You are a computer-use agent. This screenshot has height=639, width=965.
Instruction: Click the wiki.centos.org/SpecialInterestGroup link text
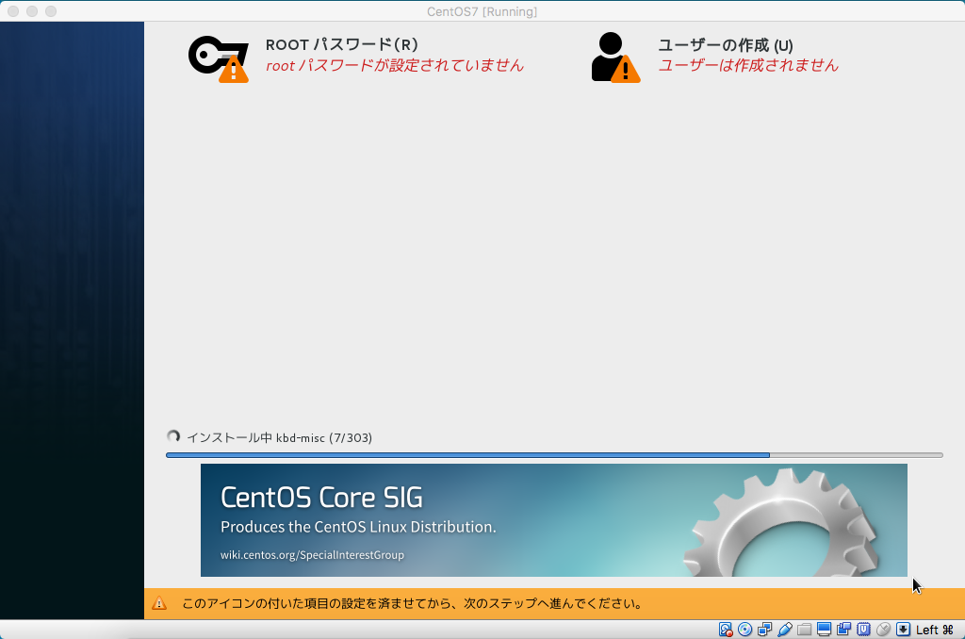coord(312,555)
